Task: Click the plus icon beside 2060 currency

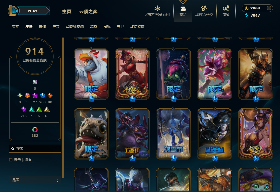Action: [269, 8]
